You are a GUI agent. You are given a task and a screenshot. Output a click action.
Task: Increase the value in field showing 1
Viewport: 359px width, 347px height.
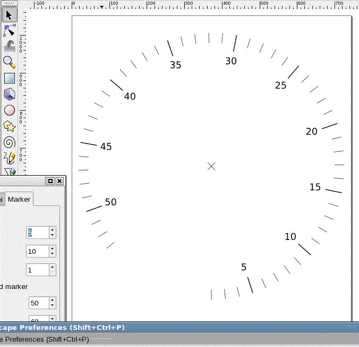coord(53,267)
